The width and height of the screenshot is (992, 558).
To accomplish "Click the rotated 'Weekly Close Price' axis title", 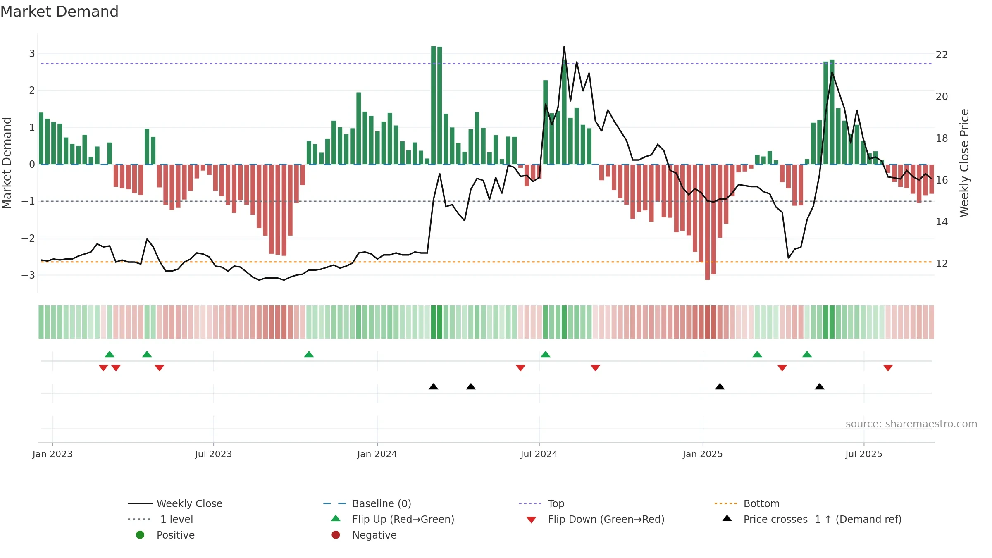I will coord(964,163).
